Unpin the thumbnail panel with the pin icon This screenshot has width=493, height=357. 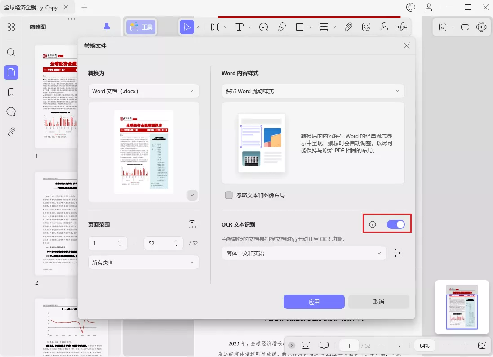(x=107, y=27)
